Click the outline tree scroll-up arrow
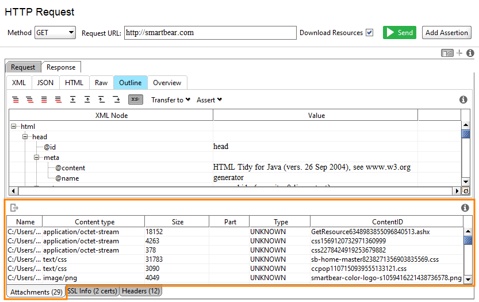Image resolution: width=479 pixels, height=302 pixels. pyautogui.click(x=466, y=125)
